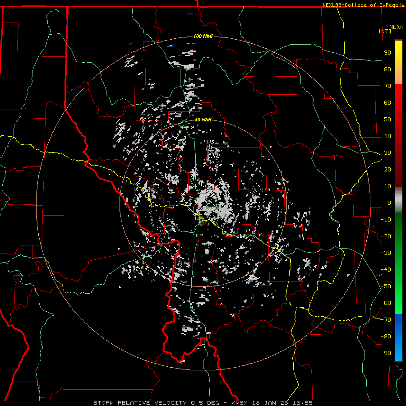Screen dimensions: 406x406
Task: Click the 100 NMI range ring label
Action: click(203, 36)
